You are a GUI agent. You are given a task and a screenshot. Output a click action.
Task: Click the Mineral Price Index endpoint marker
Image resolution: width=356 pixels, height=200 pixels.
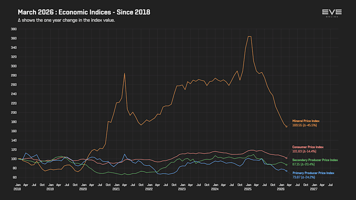pos(286,126)
